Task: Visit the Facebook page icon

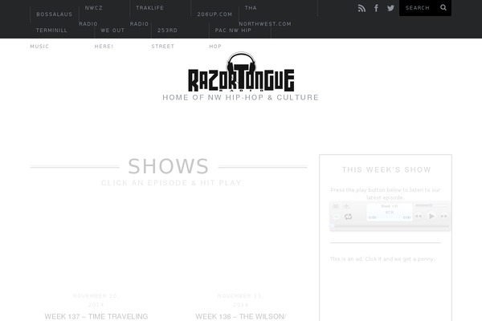Action: coord(376,8)
